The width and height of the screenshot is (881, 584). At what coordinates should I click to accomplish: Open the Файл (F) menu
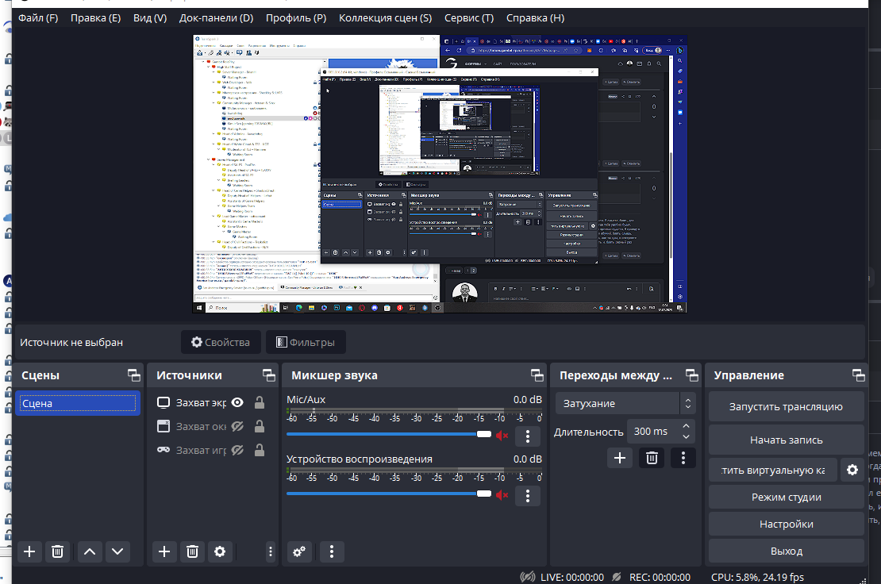pyautogui.click(x=38, y=17)
